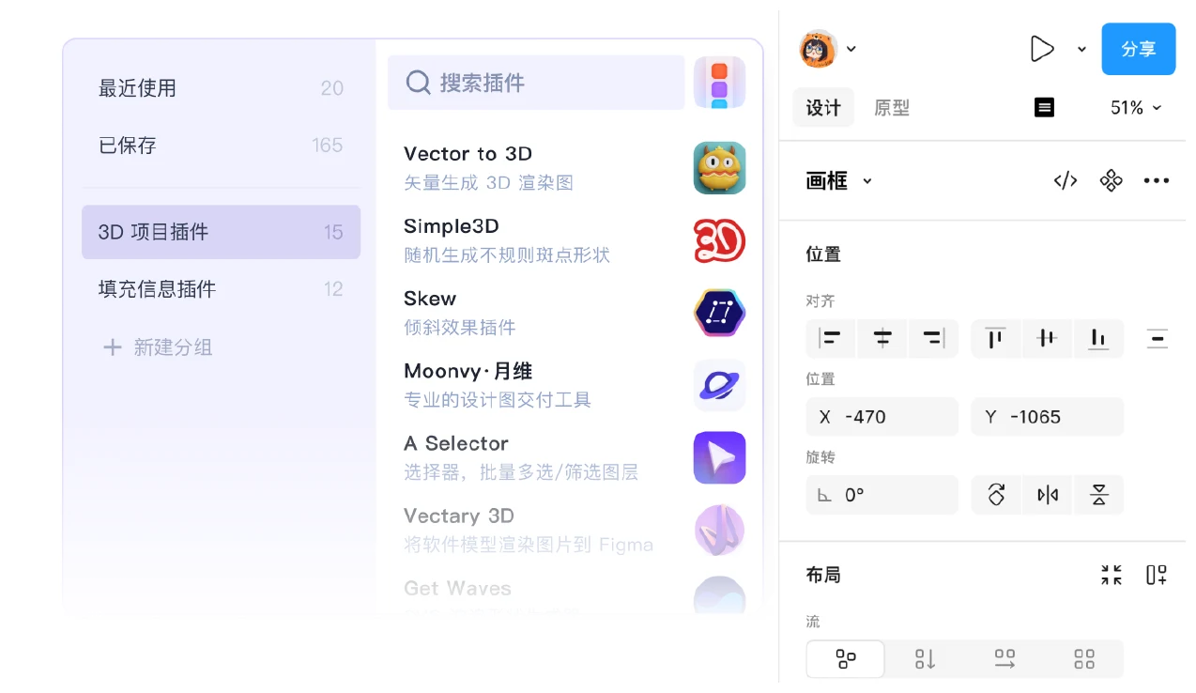Image resolution: width=1196 pixels, height=693 pixels.
Task: Click the Skew plugin name
Action: 430,299
